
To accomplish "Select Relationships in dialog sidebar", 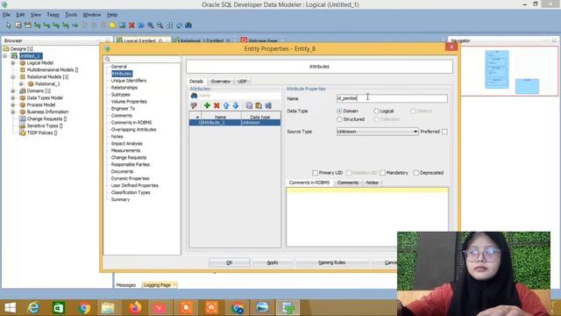I will coord(124,88).
